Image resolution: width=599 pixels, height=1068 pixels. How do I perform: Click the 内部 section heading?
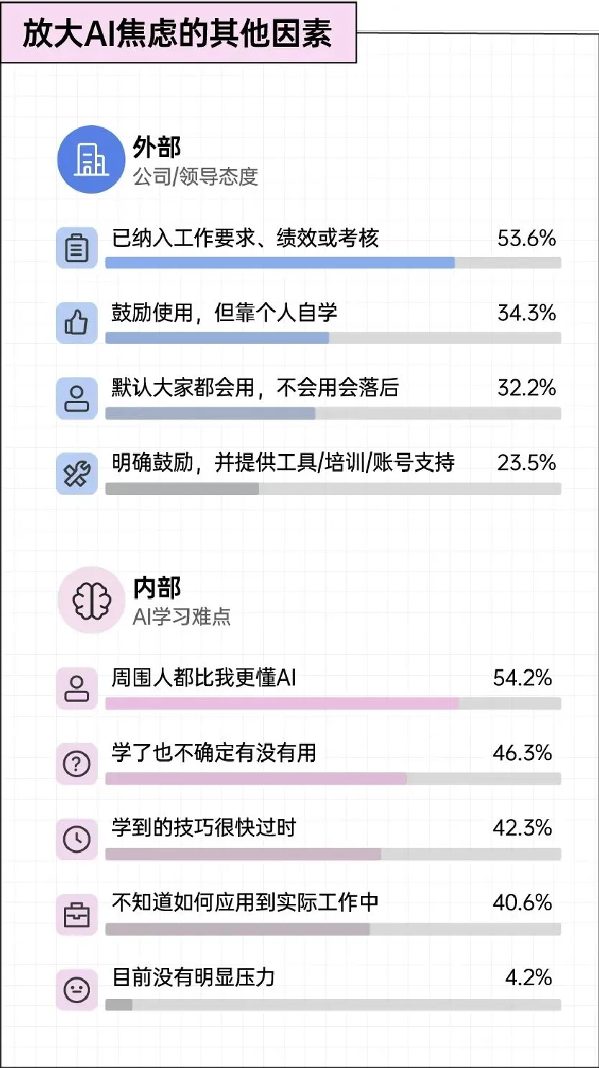pos(157,587)
